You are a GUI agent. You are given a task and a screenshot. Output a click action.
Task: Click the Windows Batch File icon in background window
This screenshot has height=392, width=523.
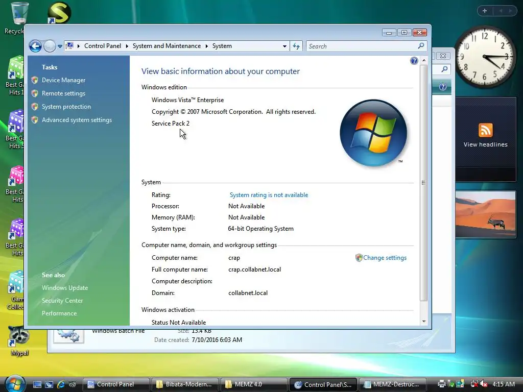(x=68, y=336)
